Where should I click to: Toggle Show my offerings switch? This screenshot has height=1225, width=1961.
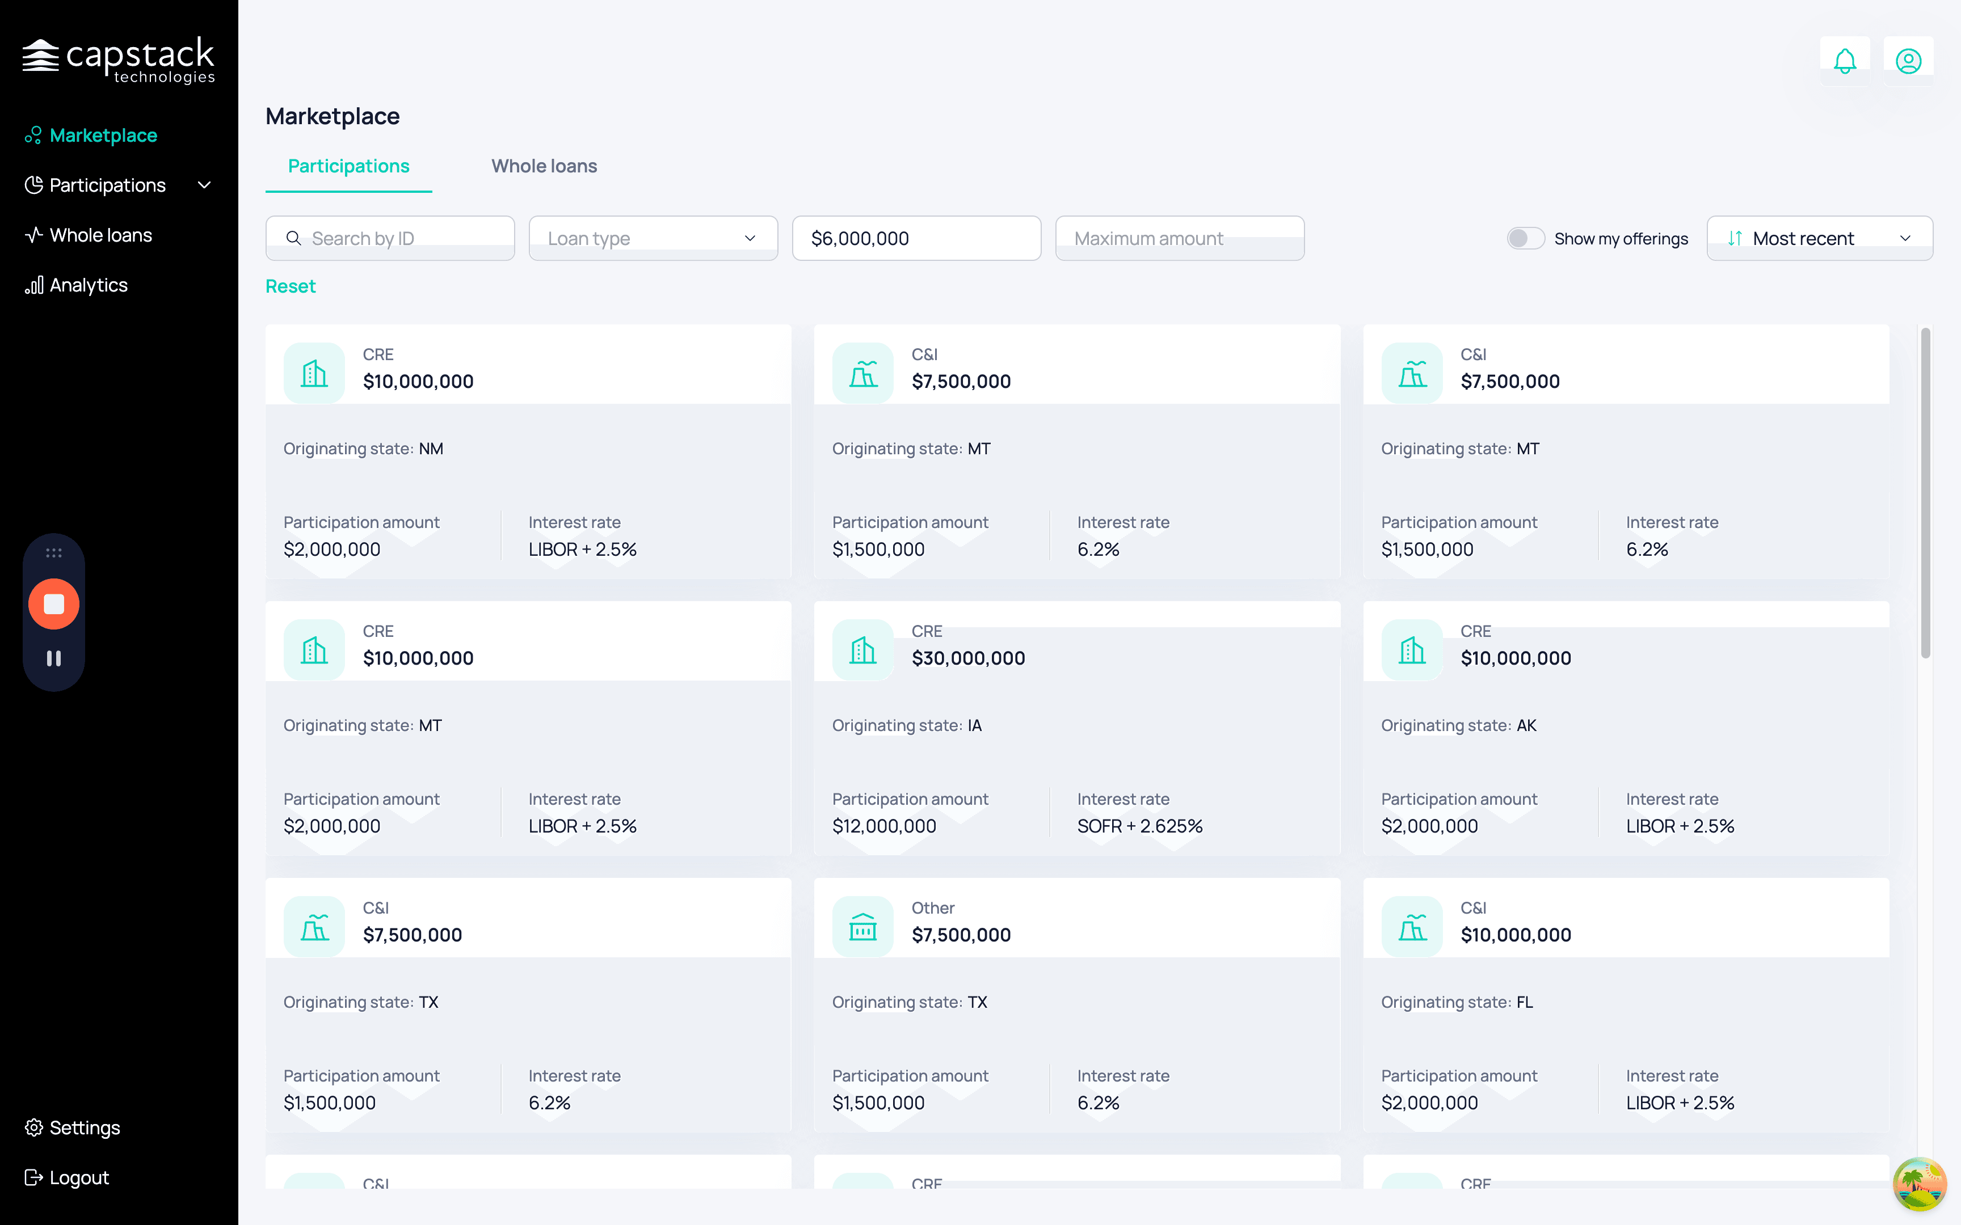[1525, 238]
